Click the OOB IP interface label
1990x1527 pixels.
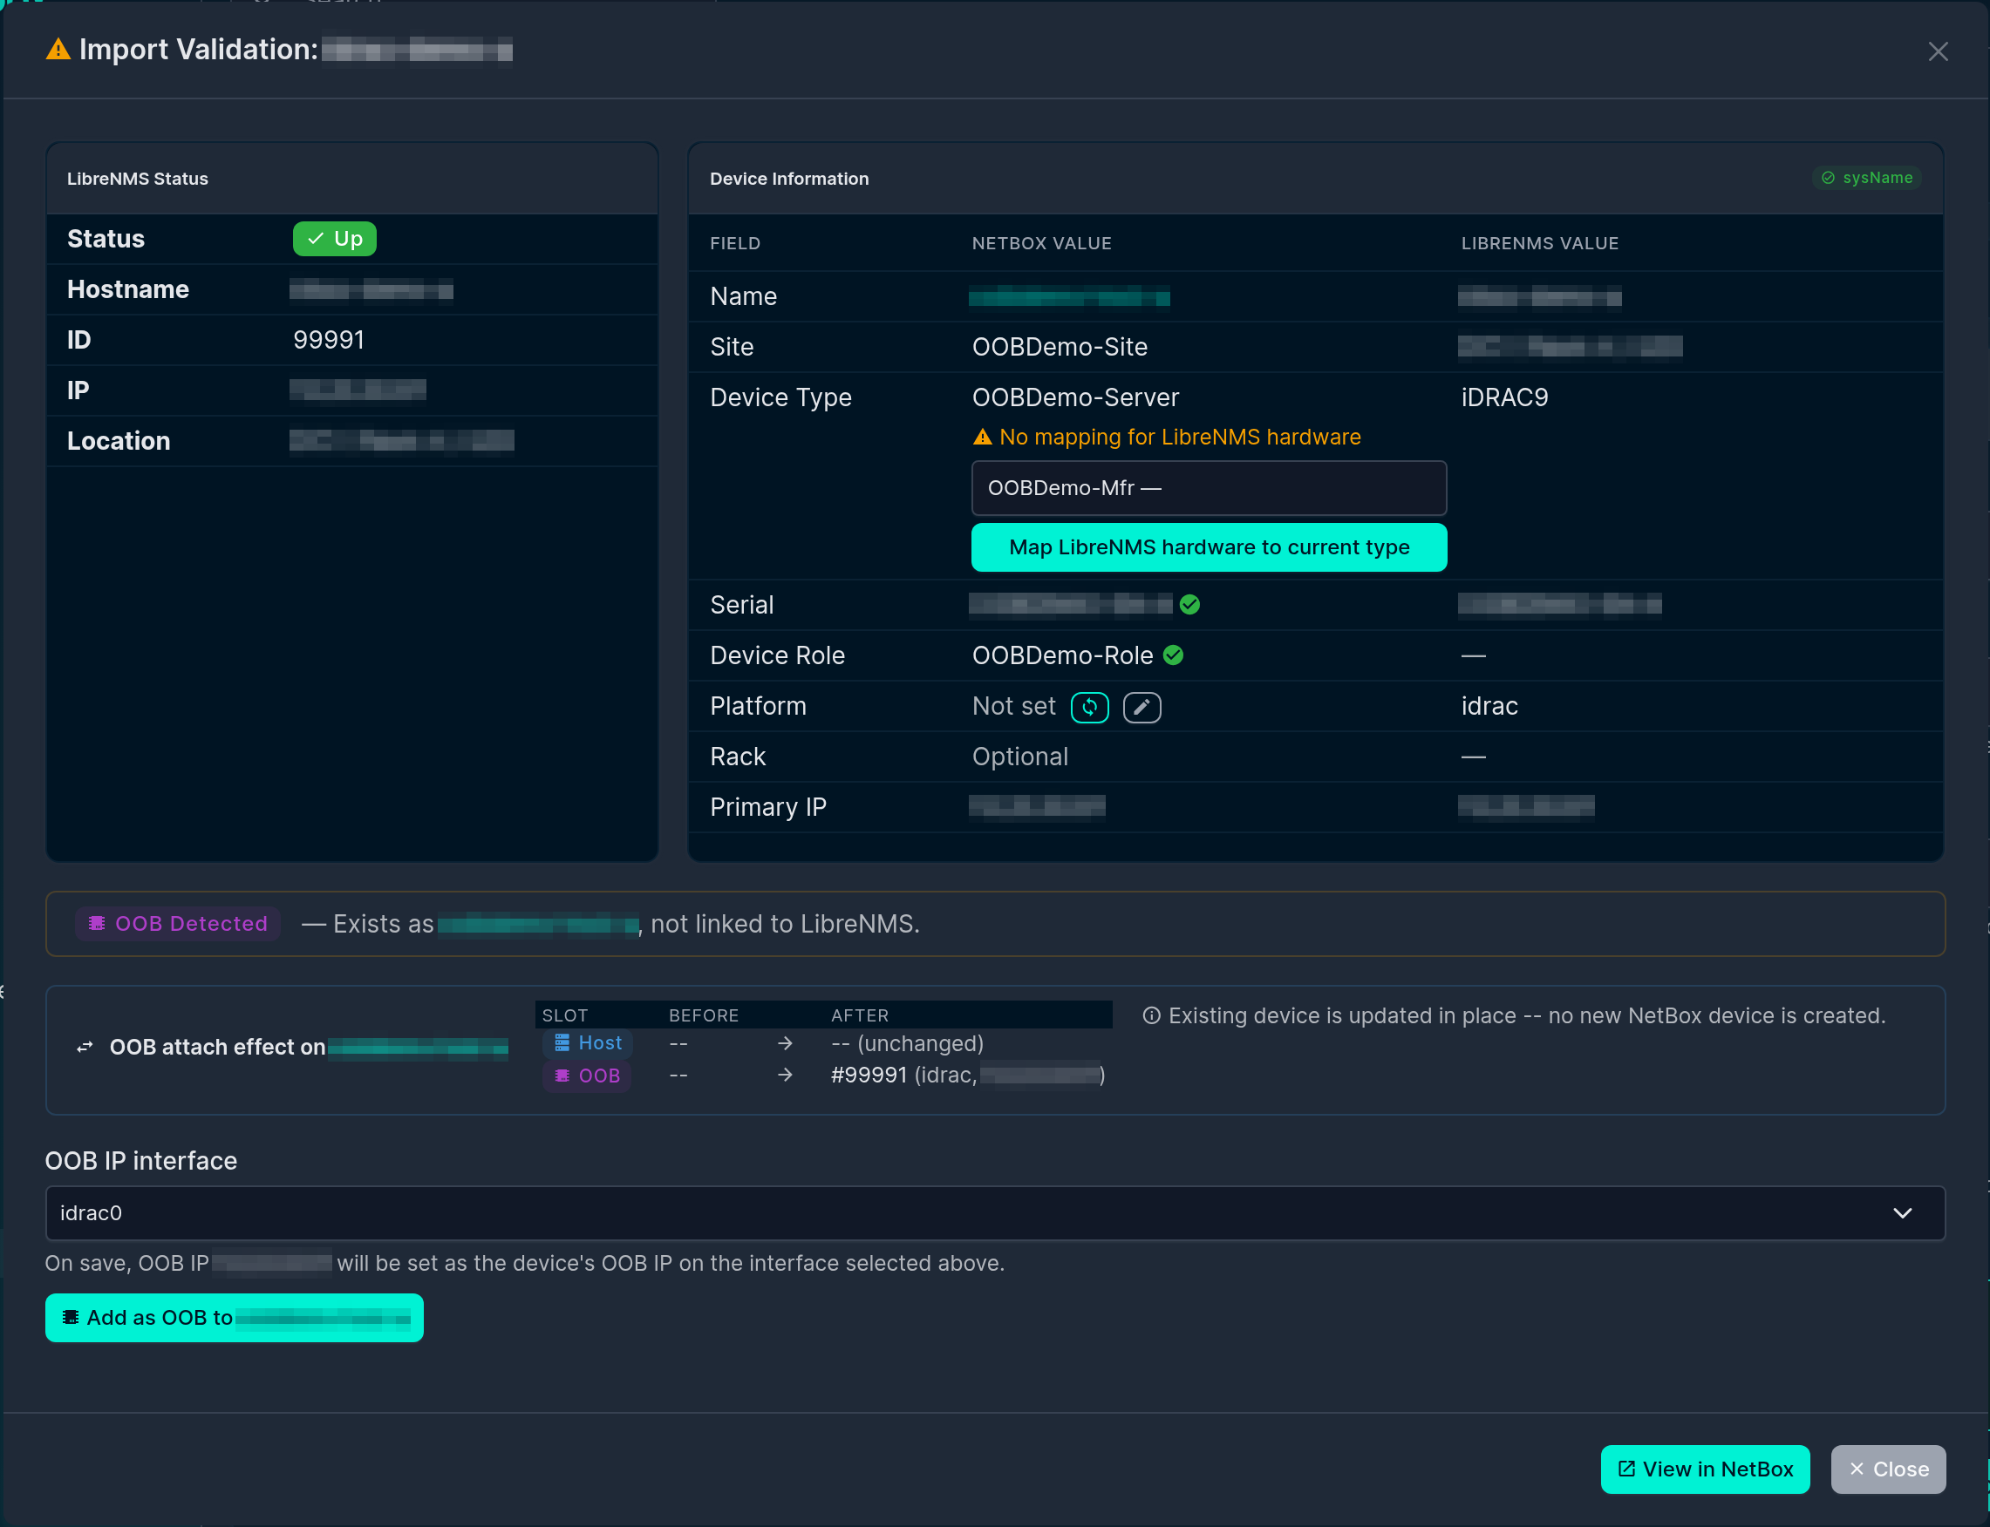pos(141,1162)
